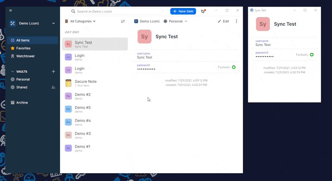Open the three-dot more options menu
Image resolution: width=332 pixels, height=181 pixels.
click(x=237, y=21)
